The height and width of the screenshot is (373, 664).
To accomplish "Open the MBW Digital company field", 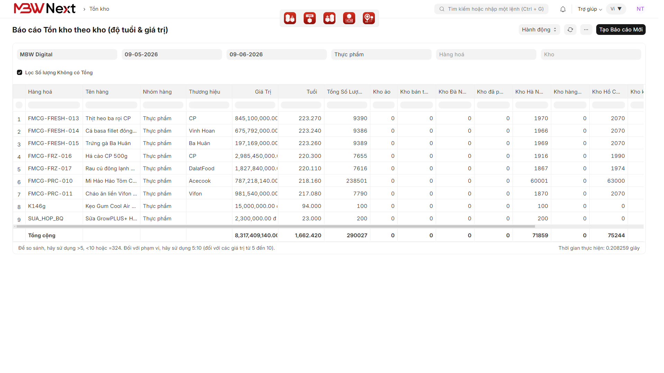I will coord(67,55).
